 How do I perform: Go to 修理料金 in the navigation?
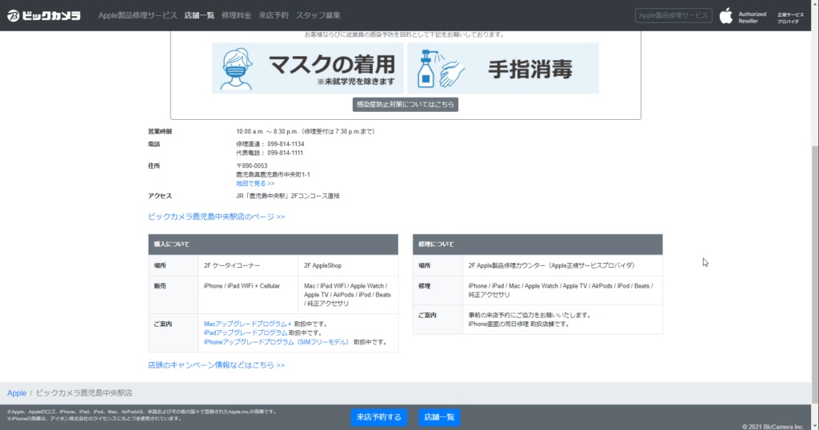[236, 16]
